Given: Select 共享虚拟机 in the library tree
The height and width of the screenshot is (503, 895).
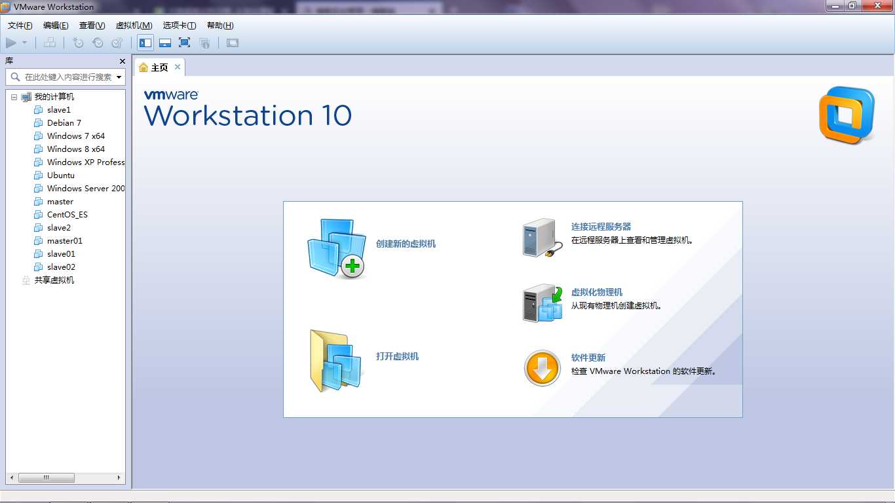Looking at the screenshot, I should (x=54, y=280).
